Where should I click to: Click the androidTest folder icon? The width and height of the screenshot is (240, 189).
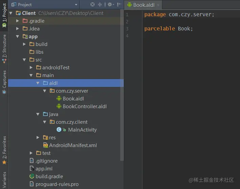click(x=39, y=67)
